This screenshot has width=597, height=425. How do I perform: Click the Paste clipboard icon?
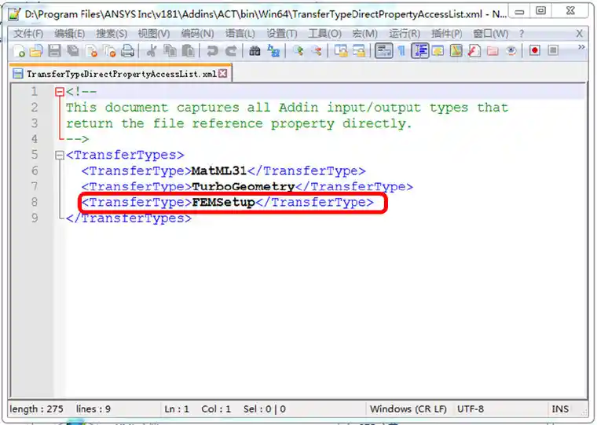click(188, 50)
